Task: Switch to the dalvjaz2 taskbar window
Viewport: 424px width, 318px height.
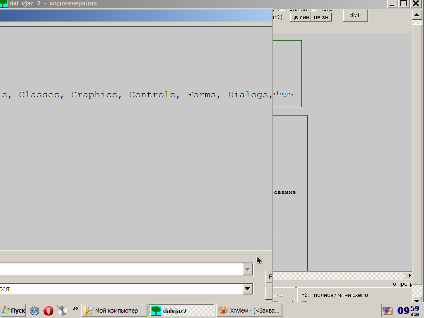Action: tap(181, 311)
